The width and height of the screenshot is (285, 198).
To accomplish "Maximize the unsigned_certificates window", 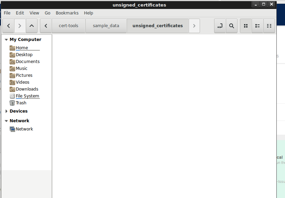I will [x=264, y=4].
